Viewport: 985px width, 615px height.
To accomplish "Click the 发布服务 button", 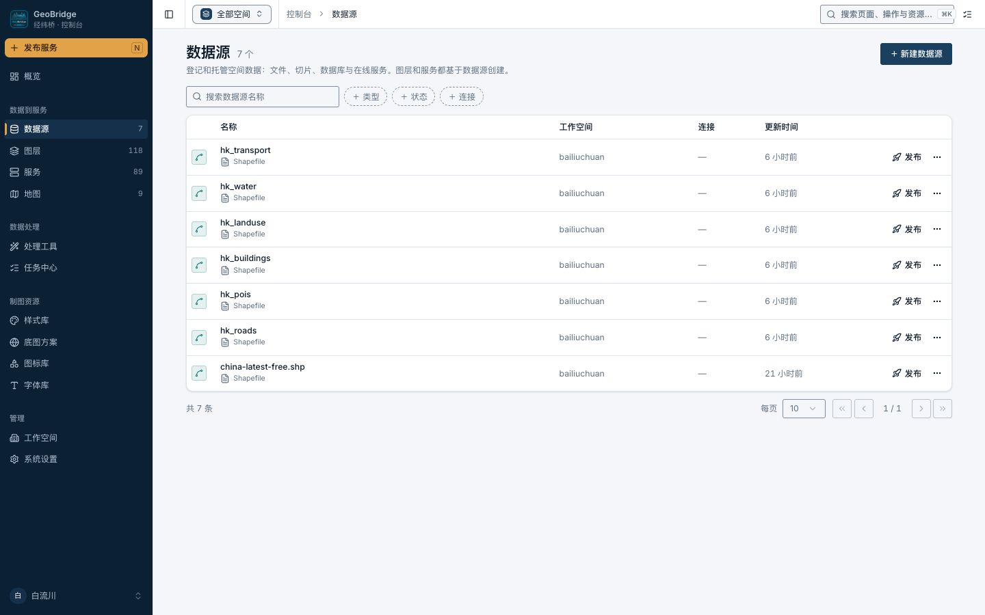I will [76, 48].
